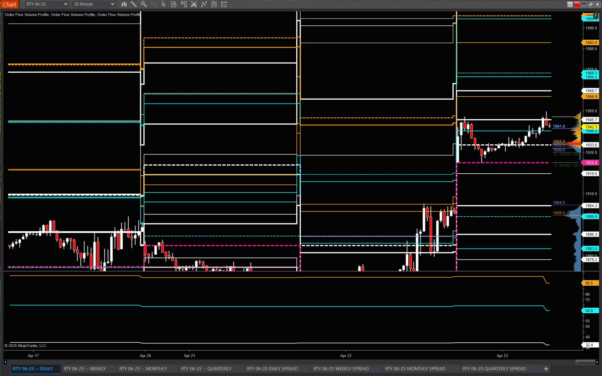The width and height of the screenshot is (602, 376).
Task: Click the 1945.7 white price marker
Action: [591, 120]
